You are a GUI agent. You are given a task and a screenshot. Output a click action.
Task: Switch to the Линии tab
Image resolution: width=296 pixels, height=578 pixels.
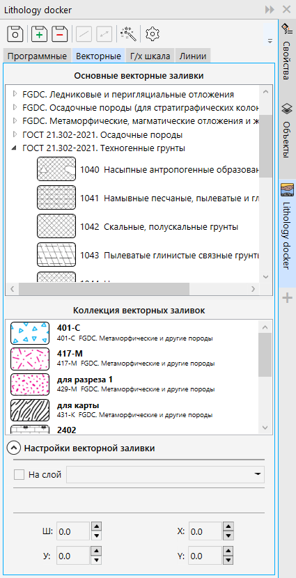click(x=193, y=56)
